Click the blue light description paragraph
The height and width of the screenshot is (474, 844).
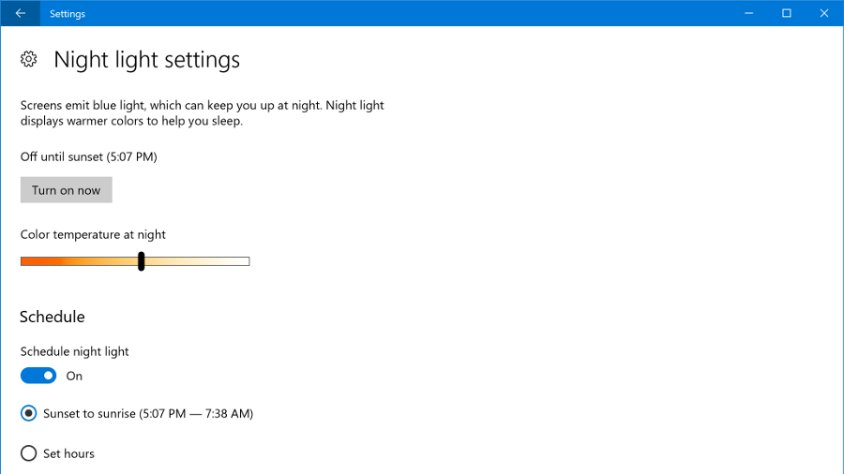pyautogui.click(x=203, y=112)
